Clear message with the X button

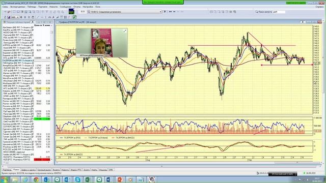[165, 12]
